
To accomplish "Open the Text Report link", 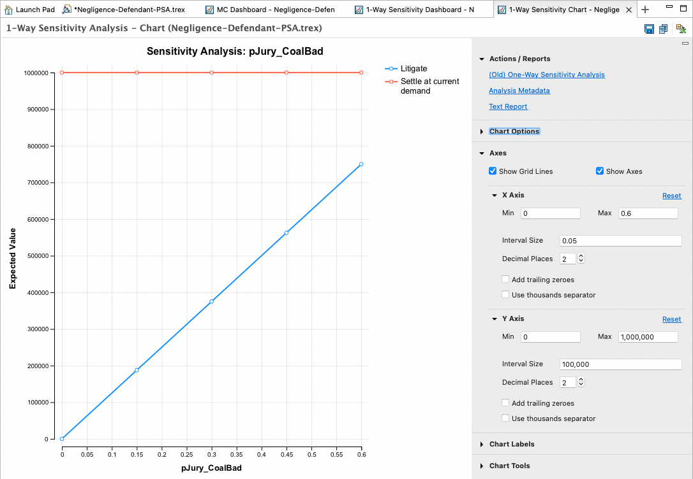I will (x=508, y=106).
